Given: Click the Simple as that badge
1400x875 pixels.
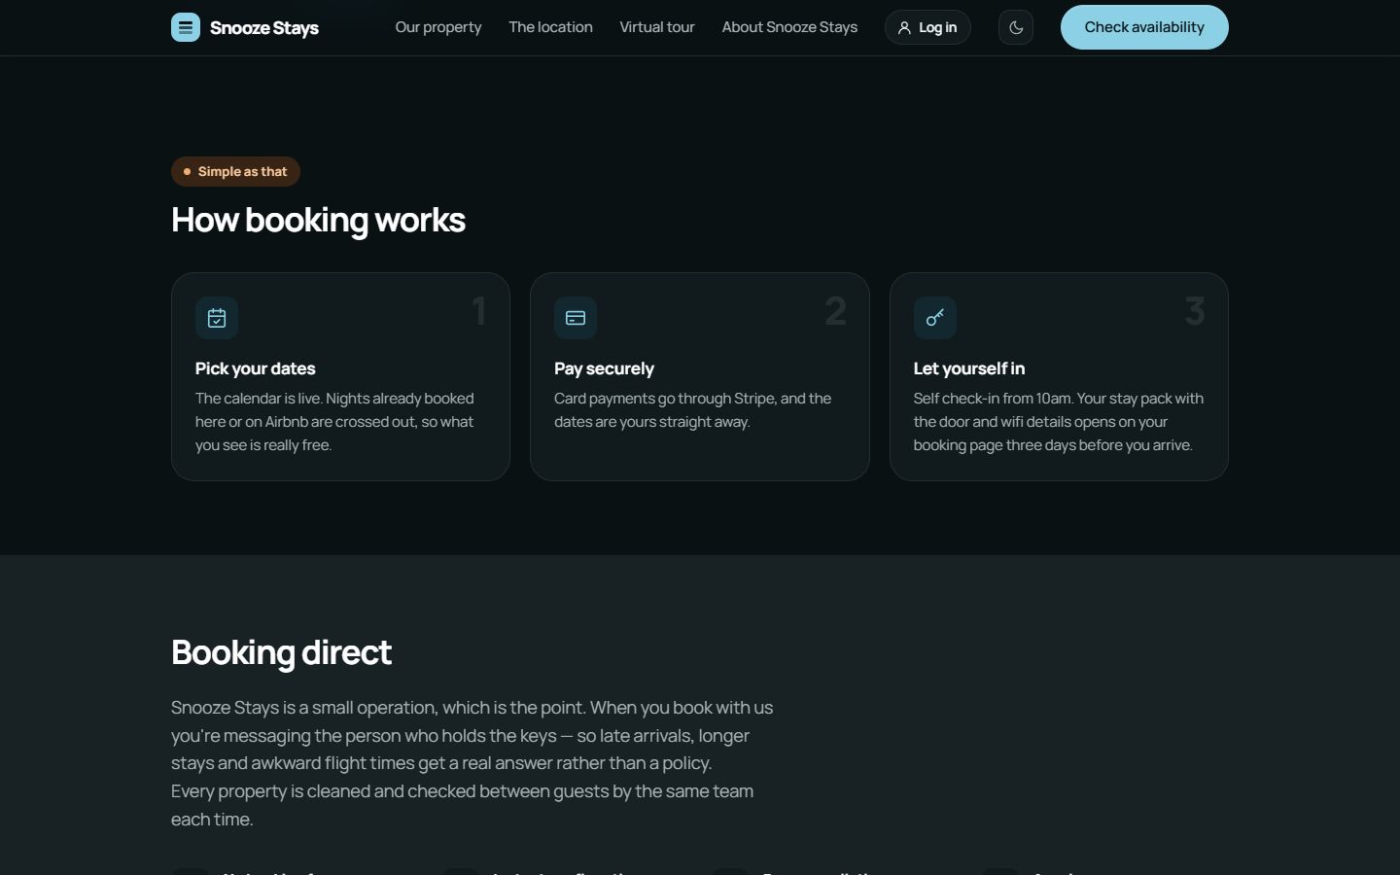Looking at the screenshot, I should click(235, 171).
